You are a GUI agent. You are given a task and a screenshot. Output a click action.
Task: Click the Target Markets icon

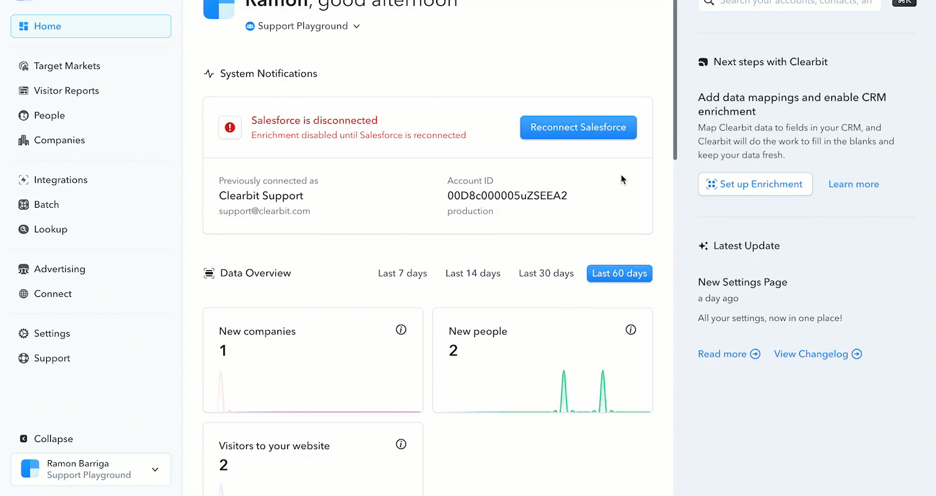pyautogui.click(x=23, y=66)
